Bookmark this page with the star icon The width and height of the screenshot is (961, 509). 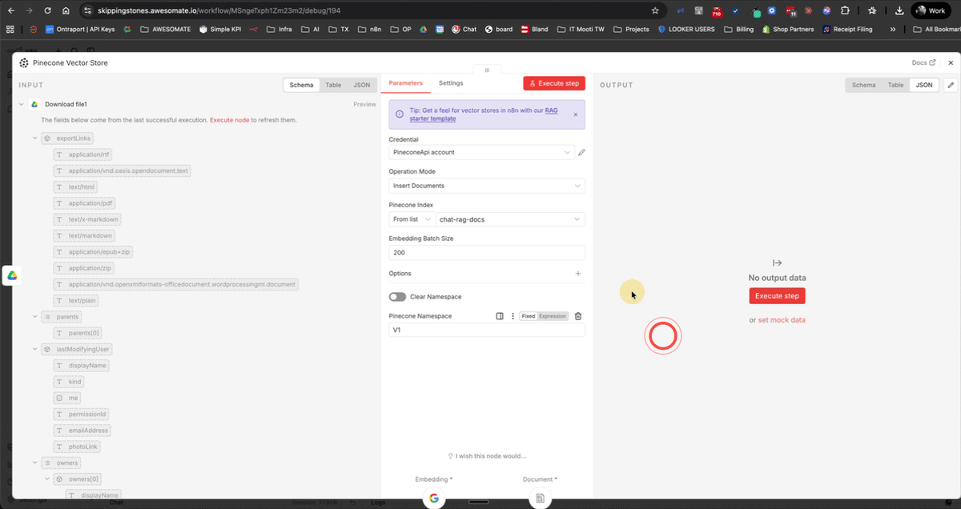(x=655, y=10)
